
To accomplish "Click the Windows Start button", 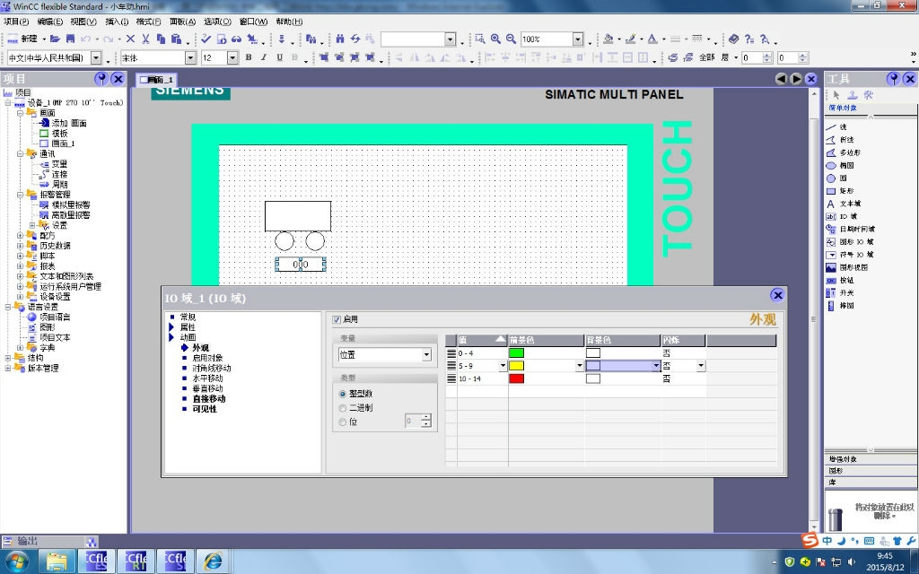I will (16, 561).
